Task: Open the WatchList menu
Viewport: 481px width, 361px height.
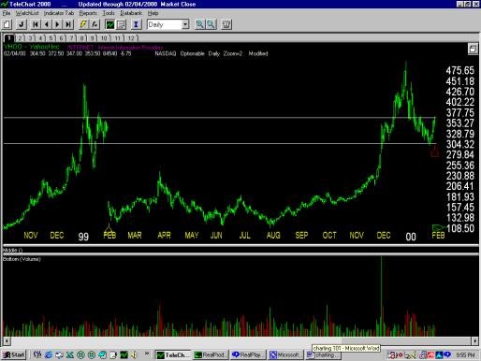Action: coord(27,13)
